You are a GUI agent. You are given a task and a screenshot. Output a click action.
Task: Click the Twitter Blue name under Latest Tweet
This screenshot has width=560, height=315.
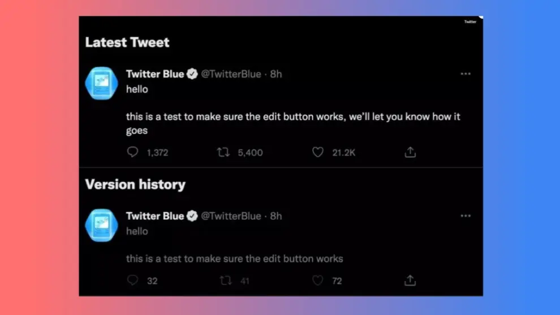[x=155, y=74]
